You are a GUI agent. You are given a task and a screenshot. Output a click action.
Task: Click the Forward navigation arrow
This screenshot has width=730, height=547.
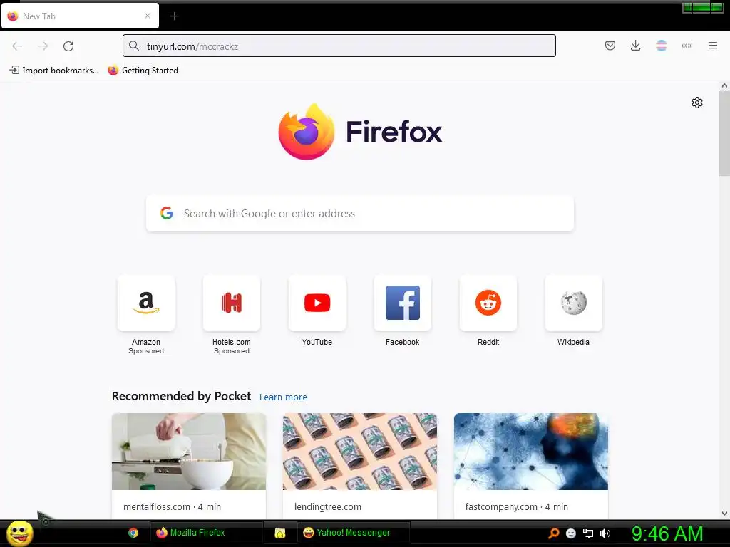point(43,46)
